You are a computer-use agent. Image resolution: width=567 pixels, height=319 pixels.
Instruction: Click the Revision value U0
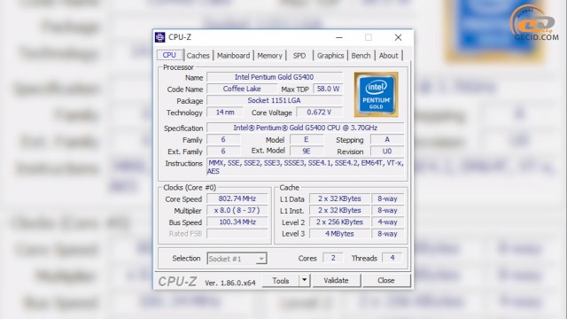point(387,152)
